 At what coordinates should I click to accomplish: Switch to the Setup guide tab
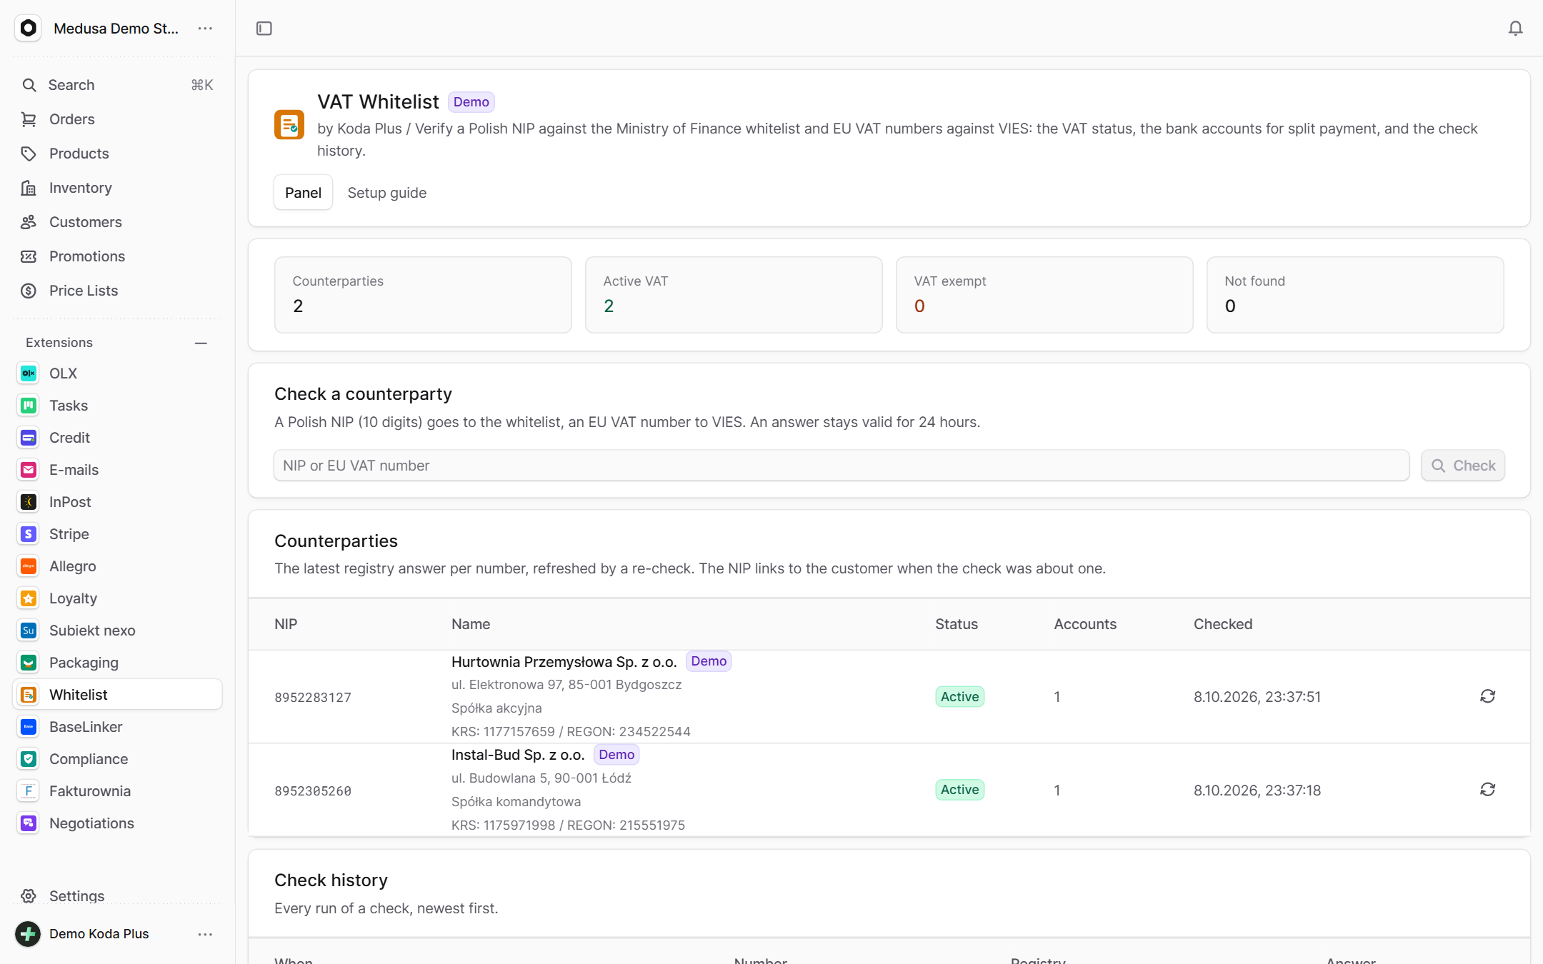tap(386, 192)
